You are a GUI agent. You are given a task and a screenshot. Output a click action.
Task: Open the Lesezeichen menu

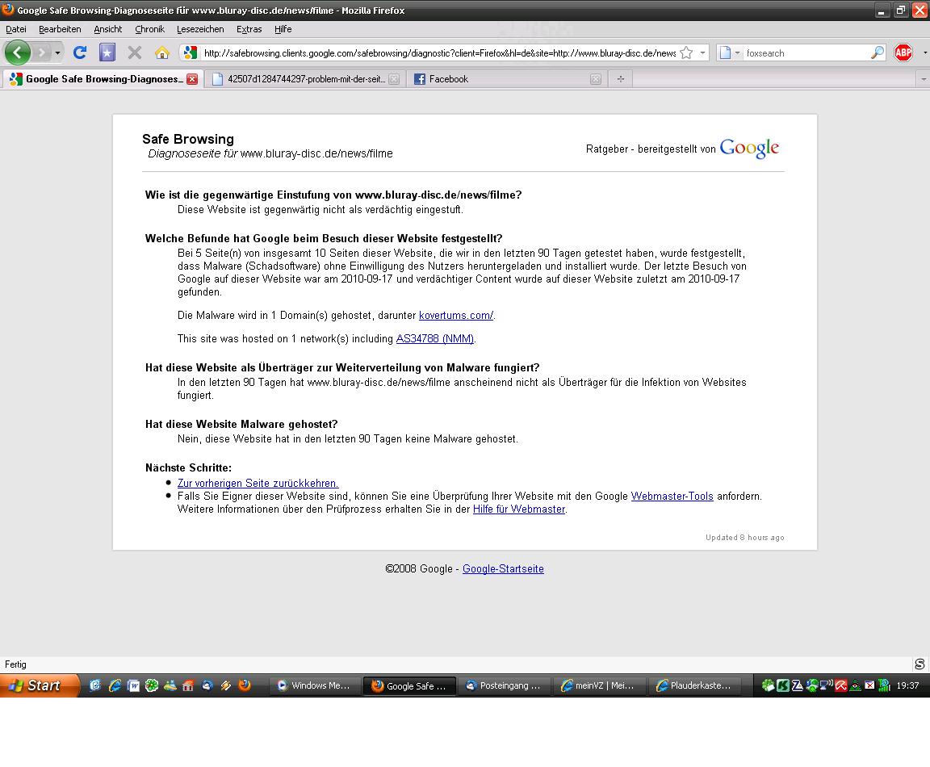(200, 29)
